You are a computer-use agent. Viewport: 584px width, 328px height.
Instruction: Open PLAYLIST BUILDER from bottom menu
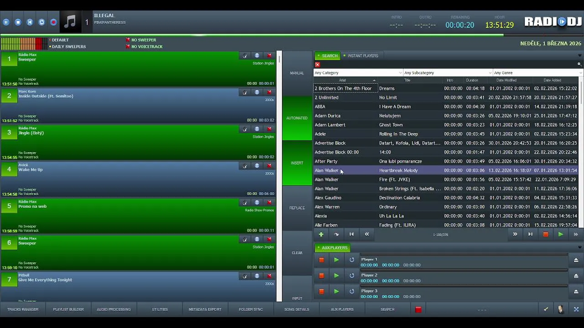pyautogui.click(x=68, y=309)
